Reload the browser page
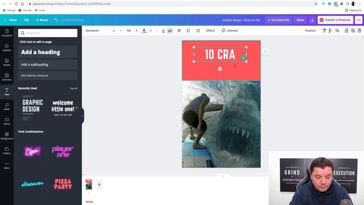The image size is (364, 205). tap(16, 4)
